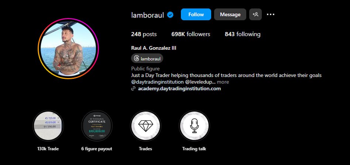350x165 pixels.
Task: Click the Threads logo icon in lamboraul badge
Action: [136, 59]
